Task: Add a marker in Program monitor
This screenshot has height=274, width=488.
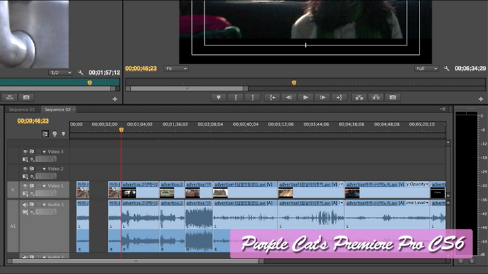Action: pyautogui.click(x=219, y=98)
